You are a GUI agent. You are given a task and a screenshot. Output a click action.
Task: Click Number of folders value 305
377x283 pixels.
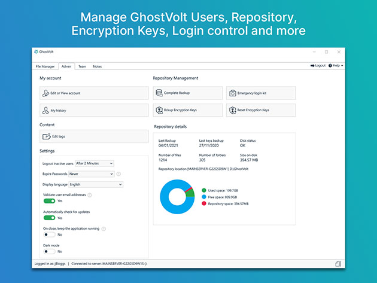point(202,160)
